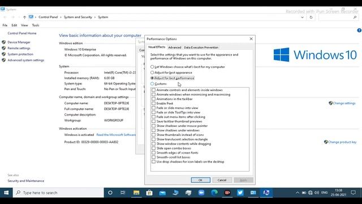Screen dimensions: 362x204
Task: Expand the address bar history dropdown
Action: pyautogui.click(x=302, y=18)
